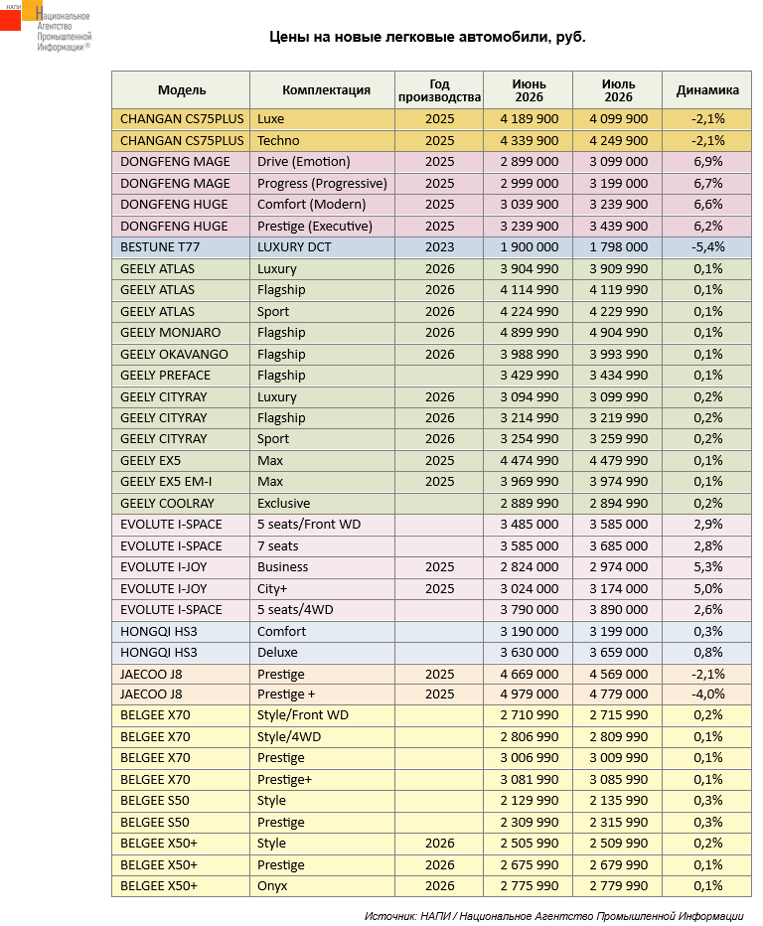This screenshot has height=926, width=763.
Task: Select the GEELY EX5 EM-I model cell
Action: (181, 482)
